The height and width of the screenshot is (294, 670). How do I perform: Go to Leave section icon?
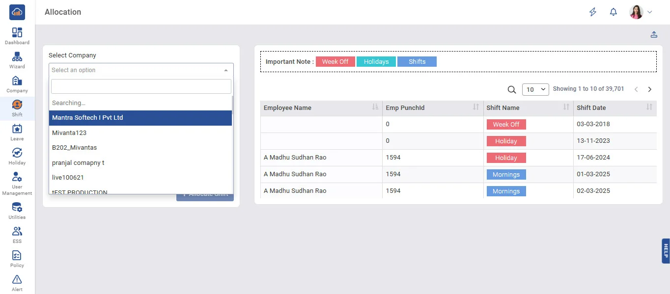click(x=17, y=129)
